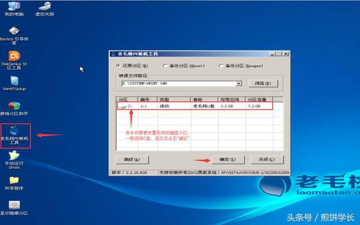Viewport: 360px width, 225px height.
Task: Click the 活动 type cell
Action: (x=164, y=106)
